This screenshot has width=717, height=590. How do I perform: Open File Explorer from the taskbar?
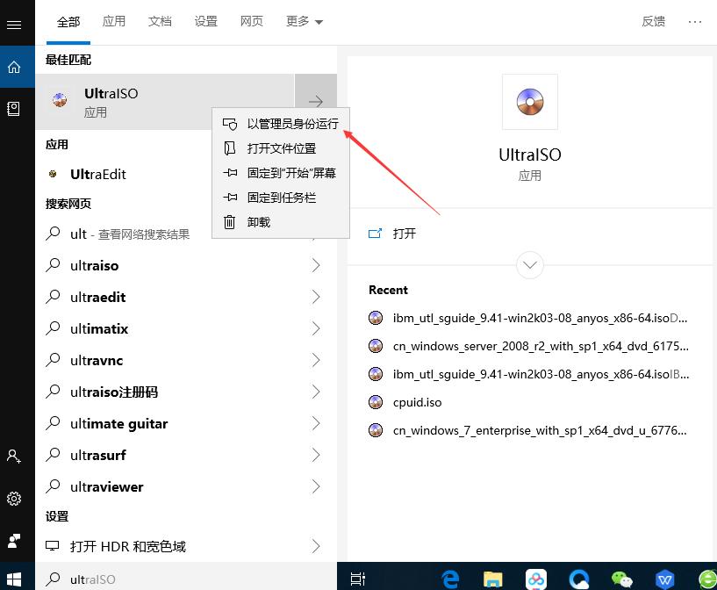[492, 578]
